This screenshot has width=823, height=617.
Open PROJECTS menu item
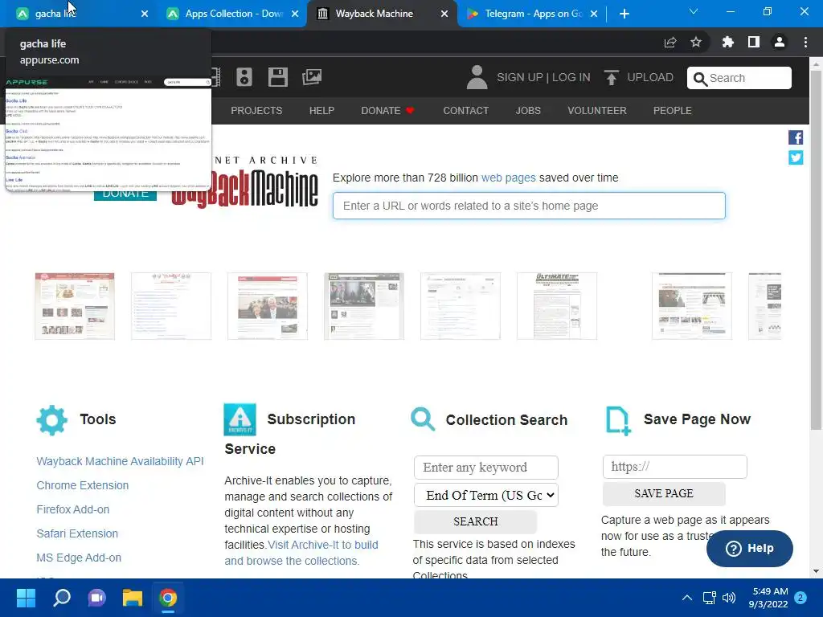click(256, 111)
